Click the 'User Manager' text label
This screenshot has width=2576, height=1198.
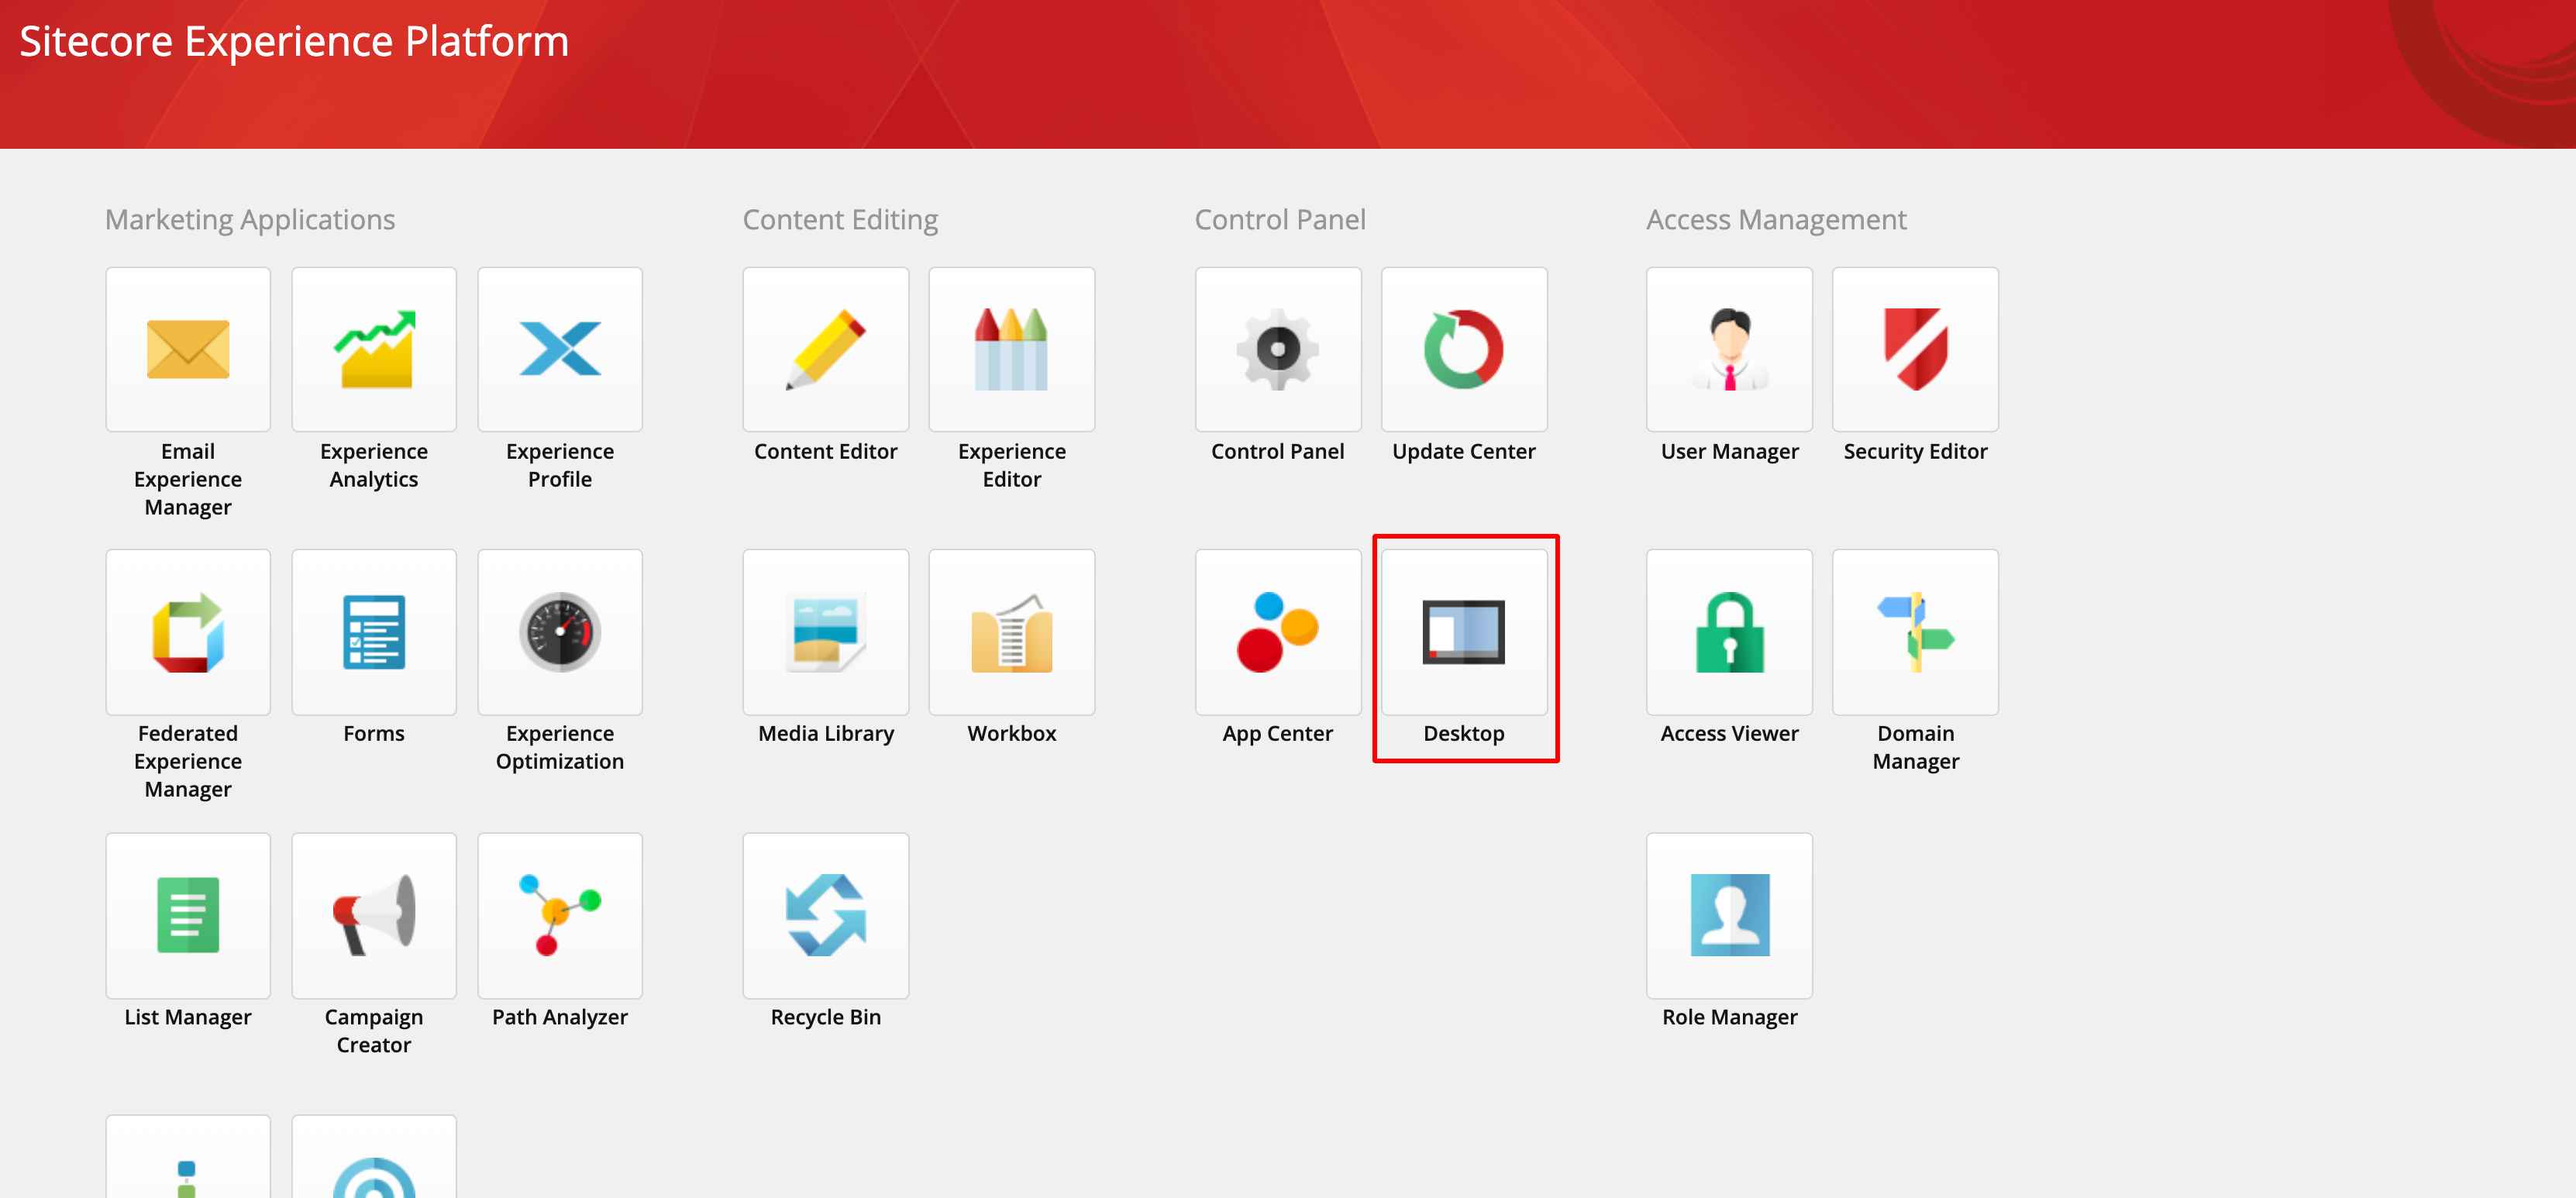1730,451
